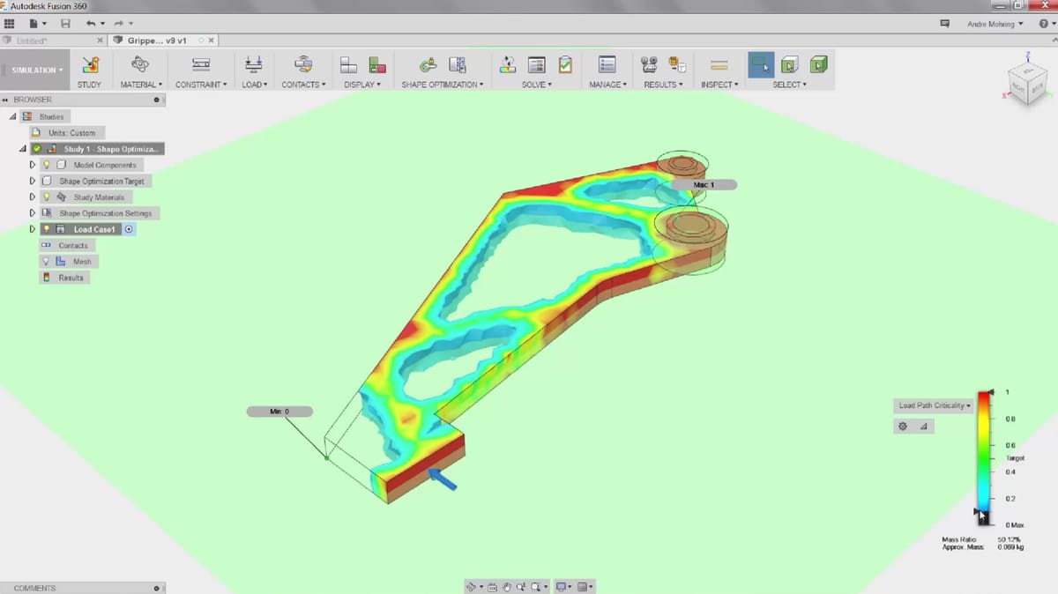
Task: Collapse the Studies tree node
Action: (12, 116)
